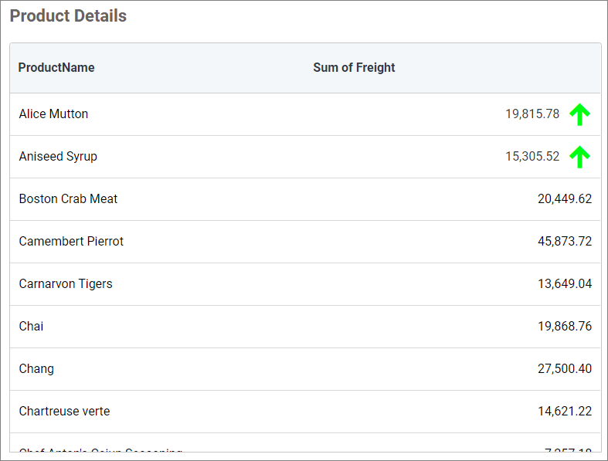This screenshot has width=608, height=461.
Task: Click the Boston Crab Meat cell
Action: click(68, 199)
